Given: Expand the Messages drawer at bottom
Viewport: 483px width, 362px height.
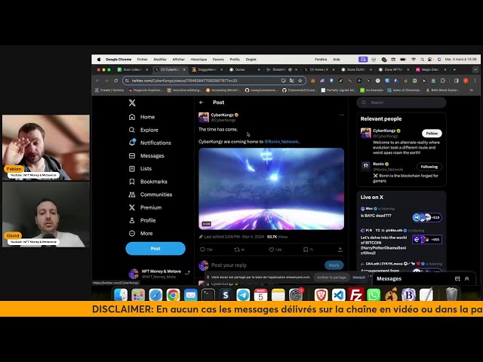Looking at the screenshot, I should point(466,278).
